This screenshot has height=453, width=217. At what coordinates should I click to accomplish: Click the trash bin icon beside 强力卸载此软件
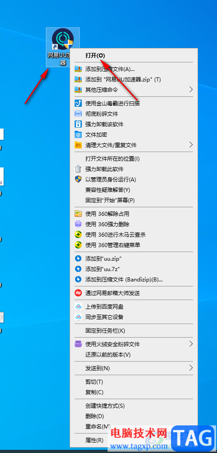[x=78, y=169]
